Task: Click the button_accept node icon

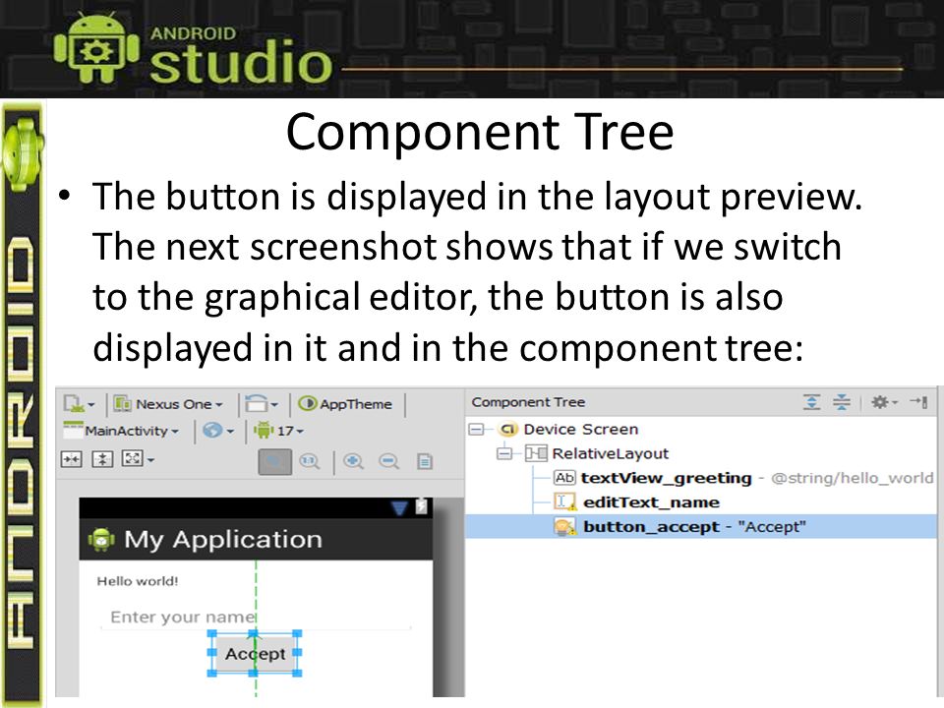Action: [564, 527]
